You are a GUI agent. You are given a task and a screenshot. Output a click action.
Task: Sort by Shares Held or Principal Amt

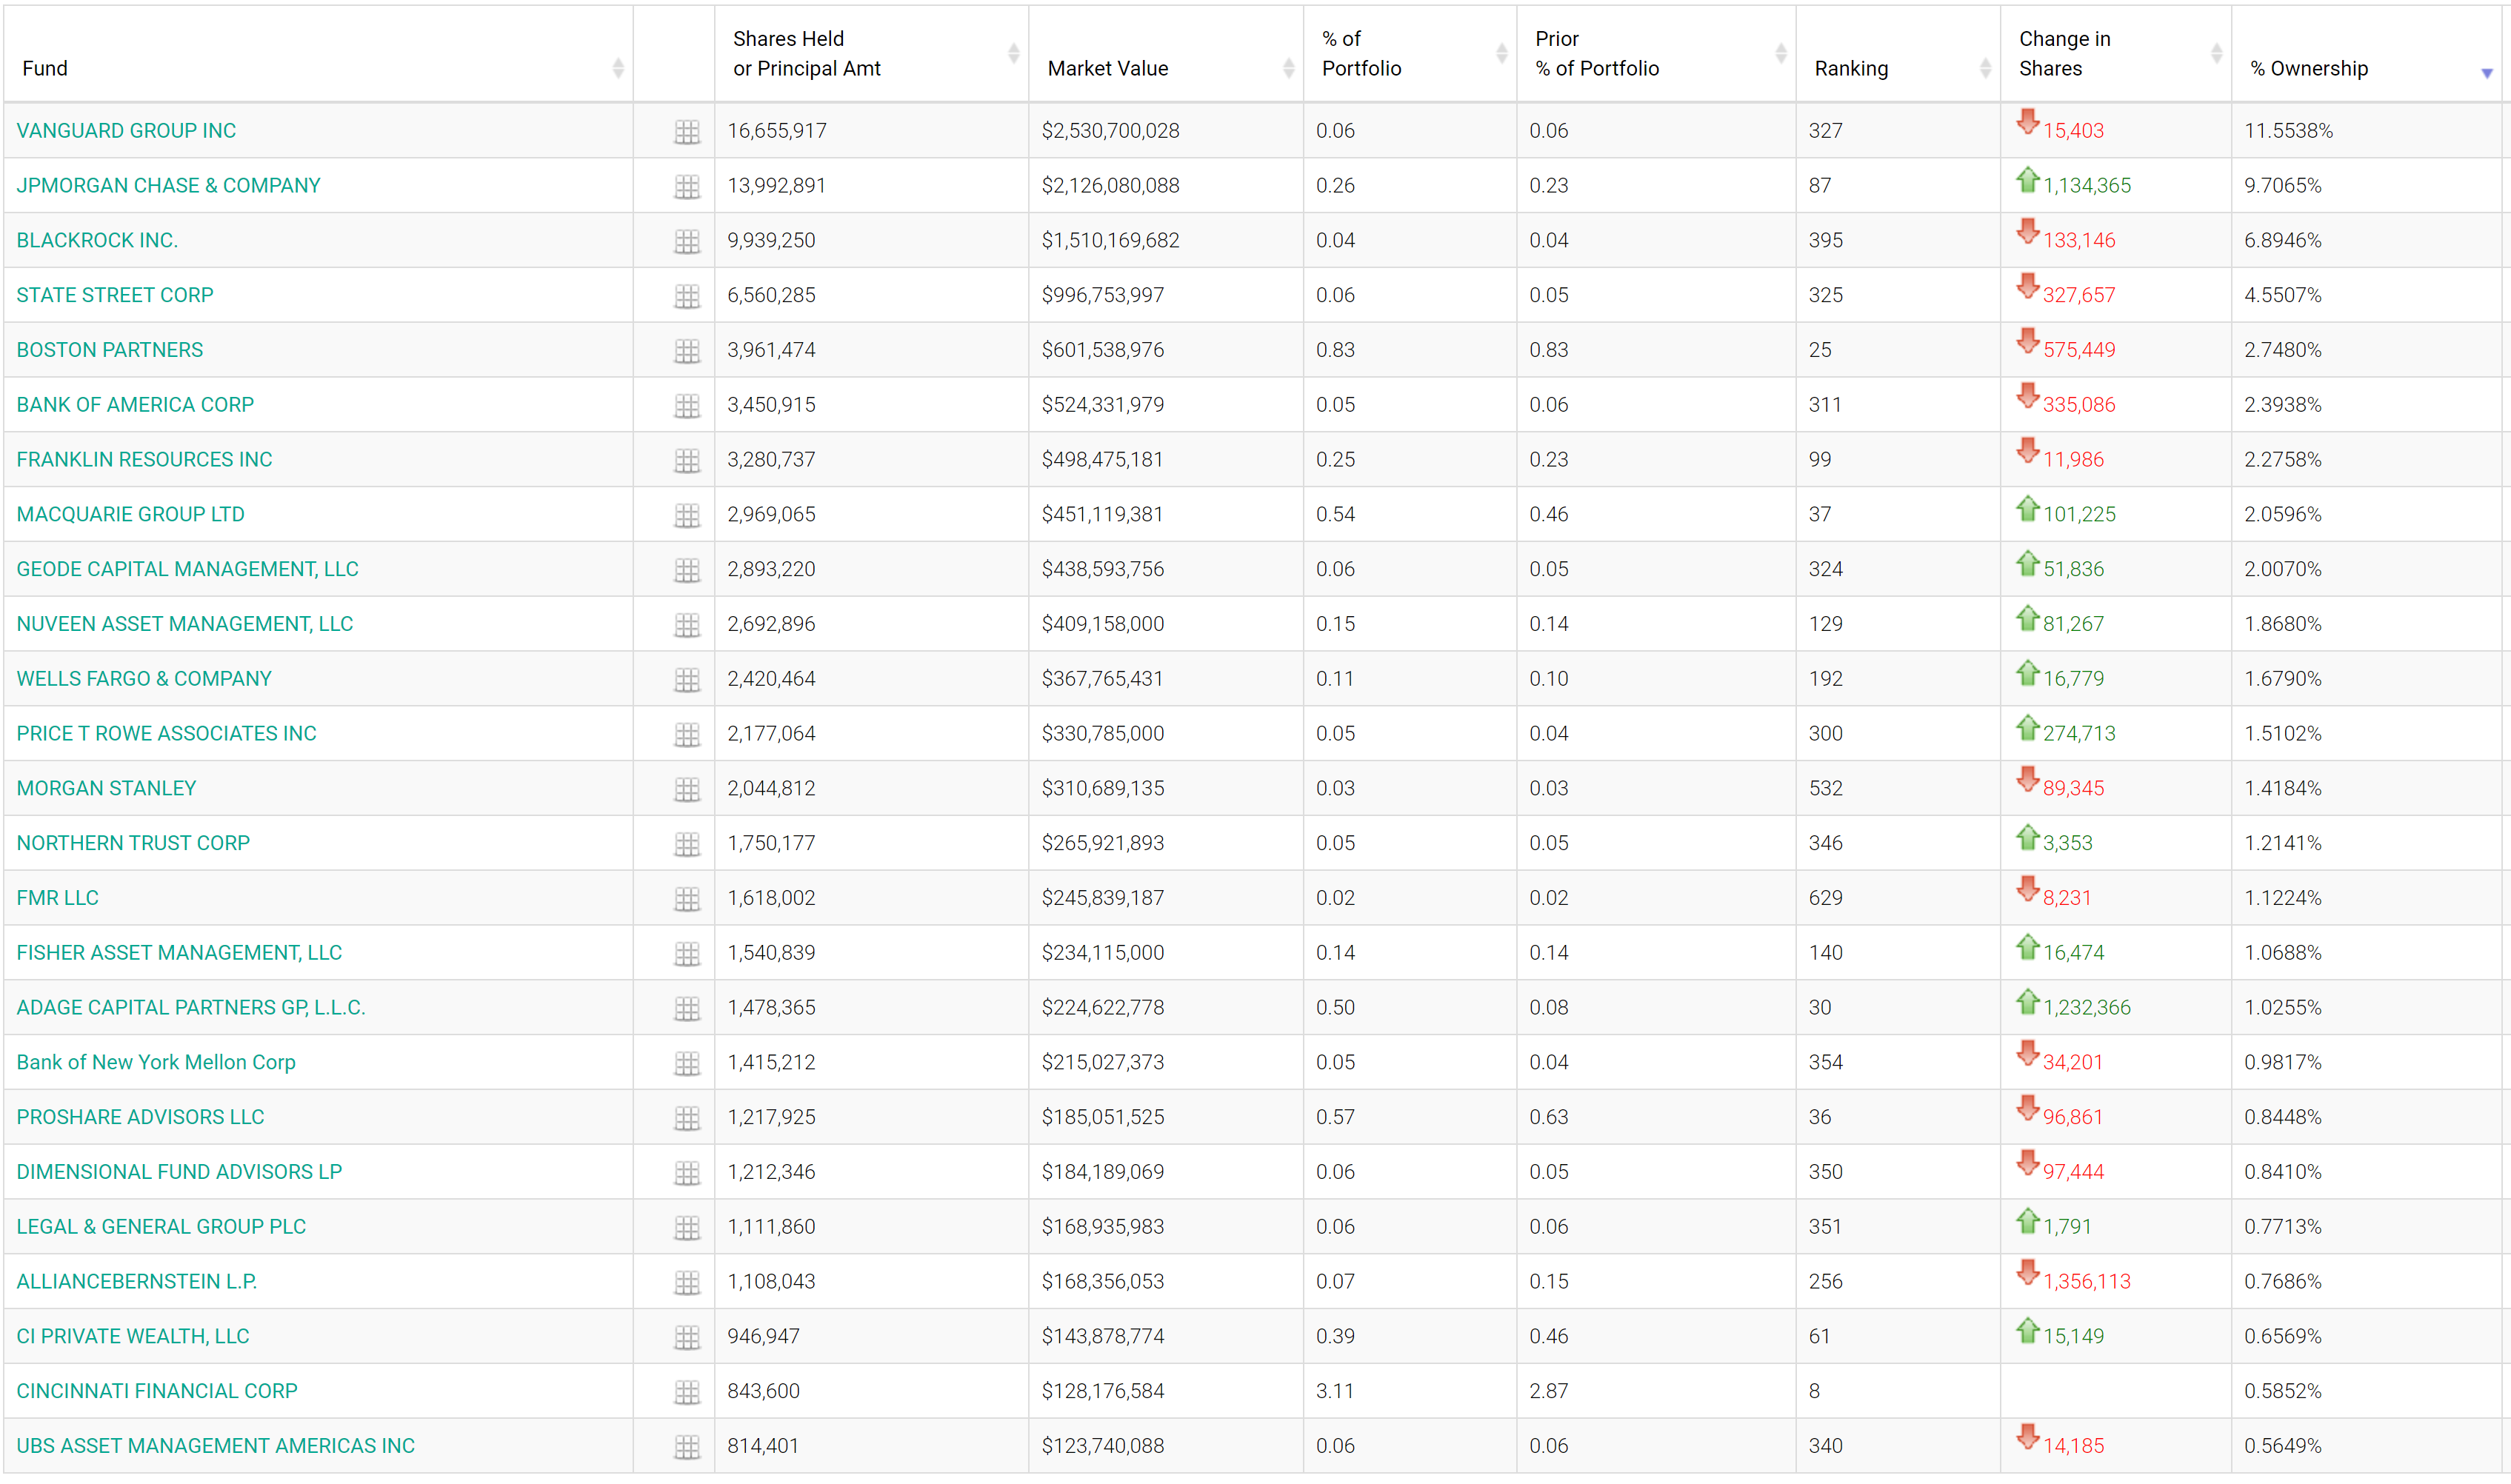871,54
